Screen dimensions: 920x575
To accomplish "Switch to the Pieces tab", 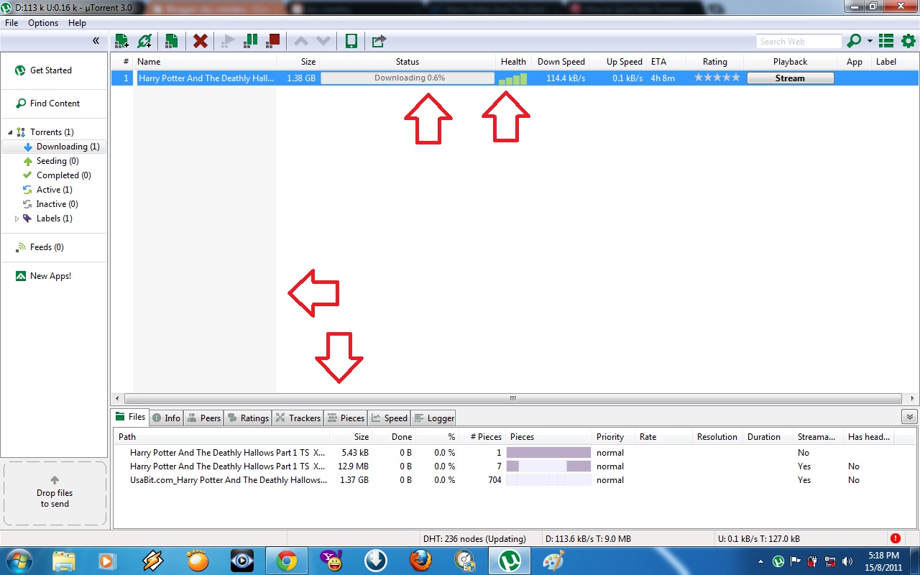I will (x=346, y=418).
